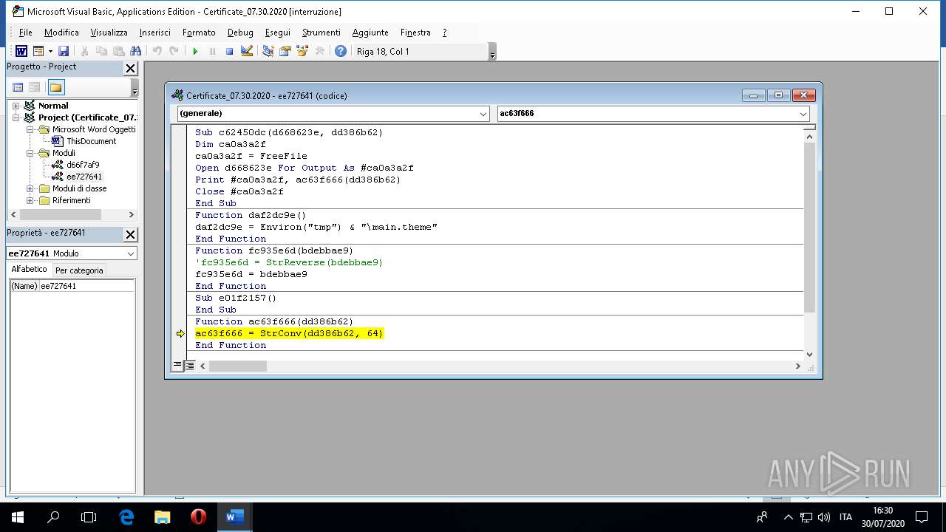Click the Toolbox hammer-and-wrench icon

[x=319, y=51]
